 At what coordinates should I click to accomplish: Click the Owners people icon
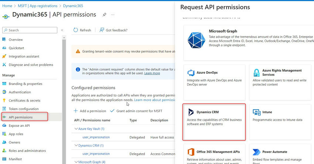click(x=4, y=142)
